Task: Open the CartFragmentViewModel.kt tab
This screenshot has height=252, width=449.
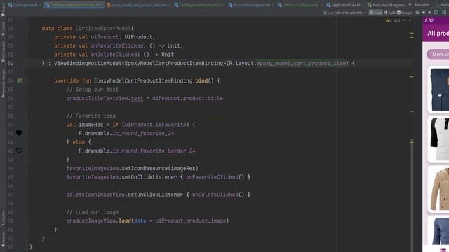Action: tap(199, 5)
